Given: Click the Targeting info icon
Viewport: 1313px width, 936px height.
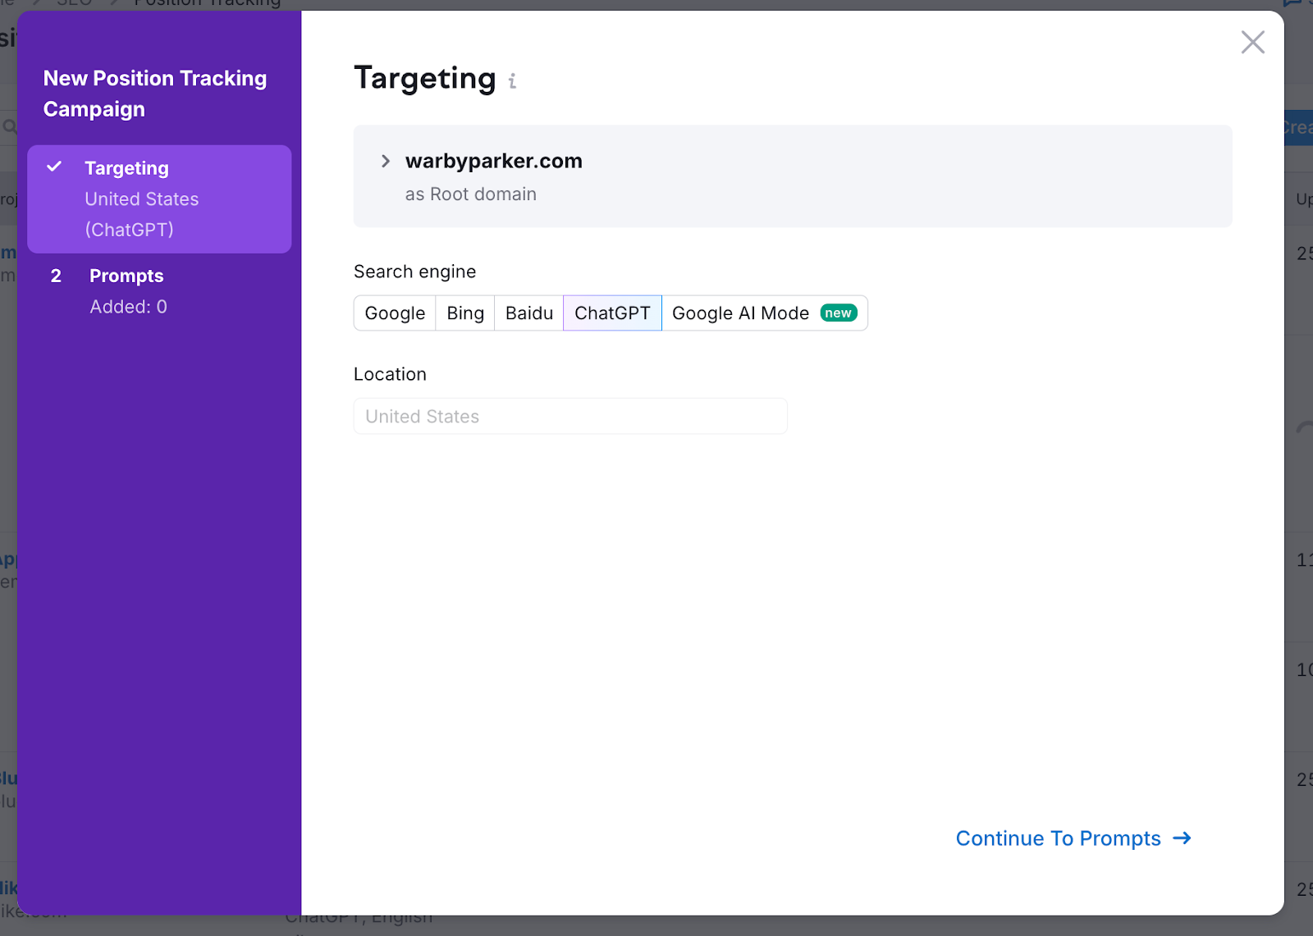Looking at the screenshot, I should pos(513,81).
